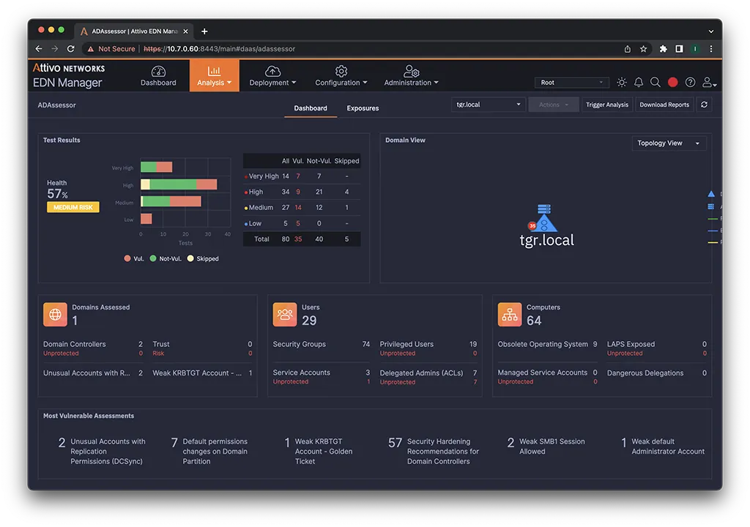
Task: Click Very High vulnerable count 7
Action: 298,176
